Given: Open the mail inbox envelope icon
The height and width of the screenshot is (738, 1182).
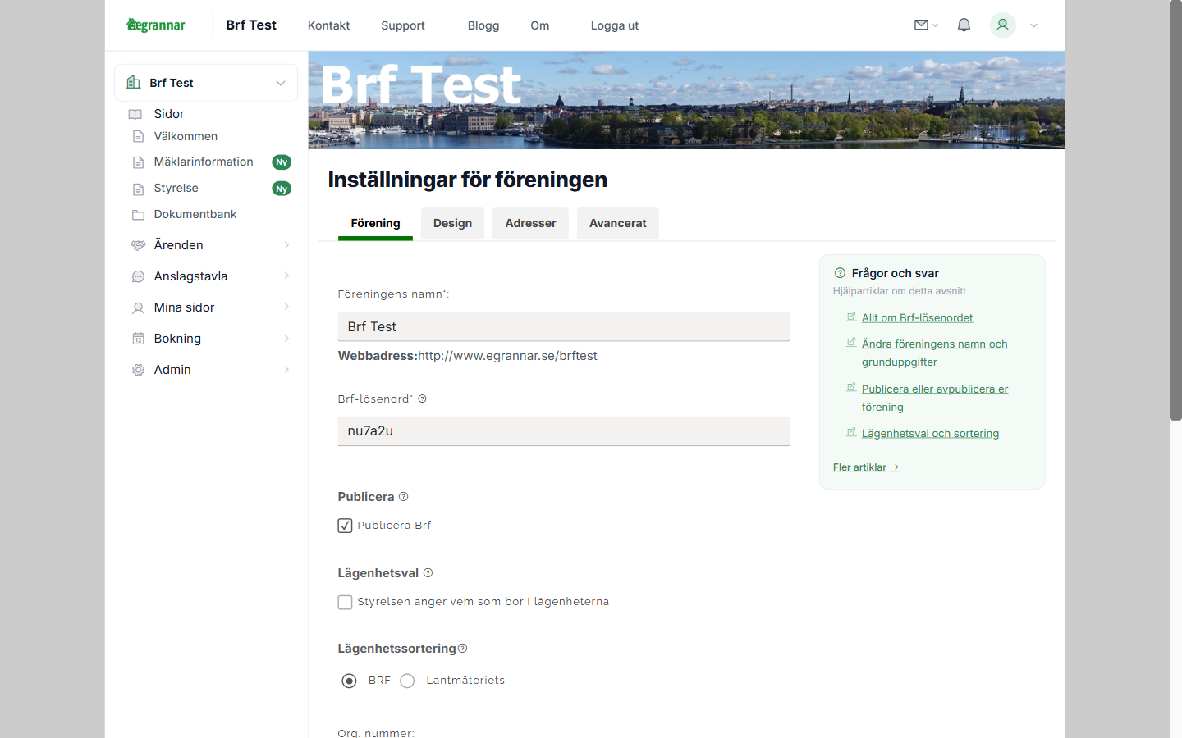Looking at the screenshot, I should pos(921,25).
